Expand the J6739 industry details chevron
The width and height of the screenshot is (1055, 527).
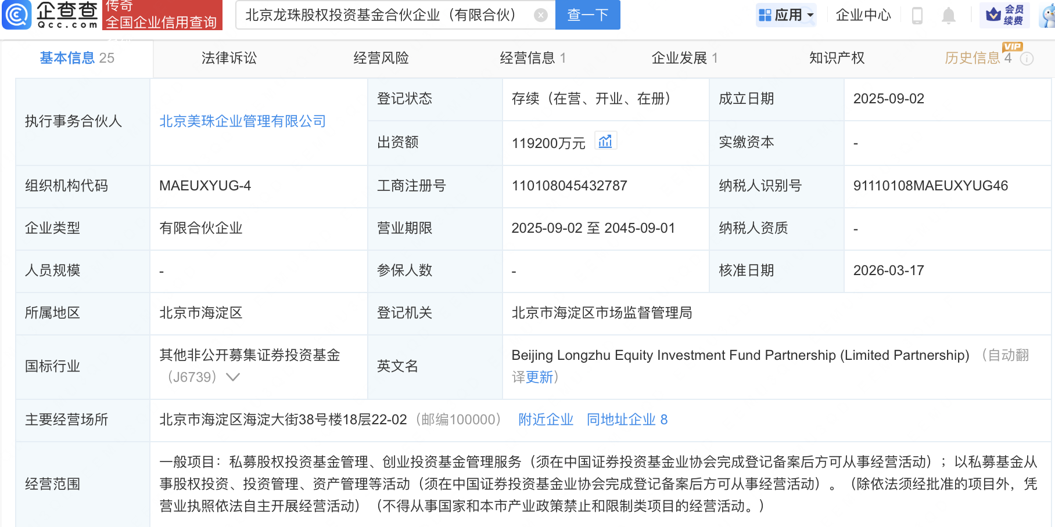[232, 377]
